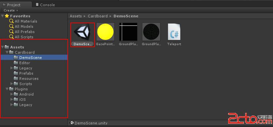Select the Android folder label
Screen dimensions: 273x127
(x=27, y=94)
